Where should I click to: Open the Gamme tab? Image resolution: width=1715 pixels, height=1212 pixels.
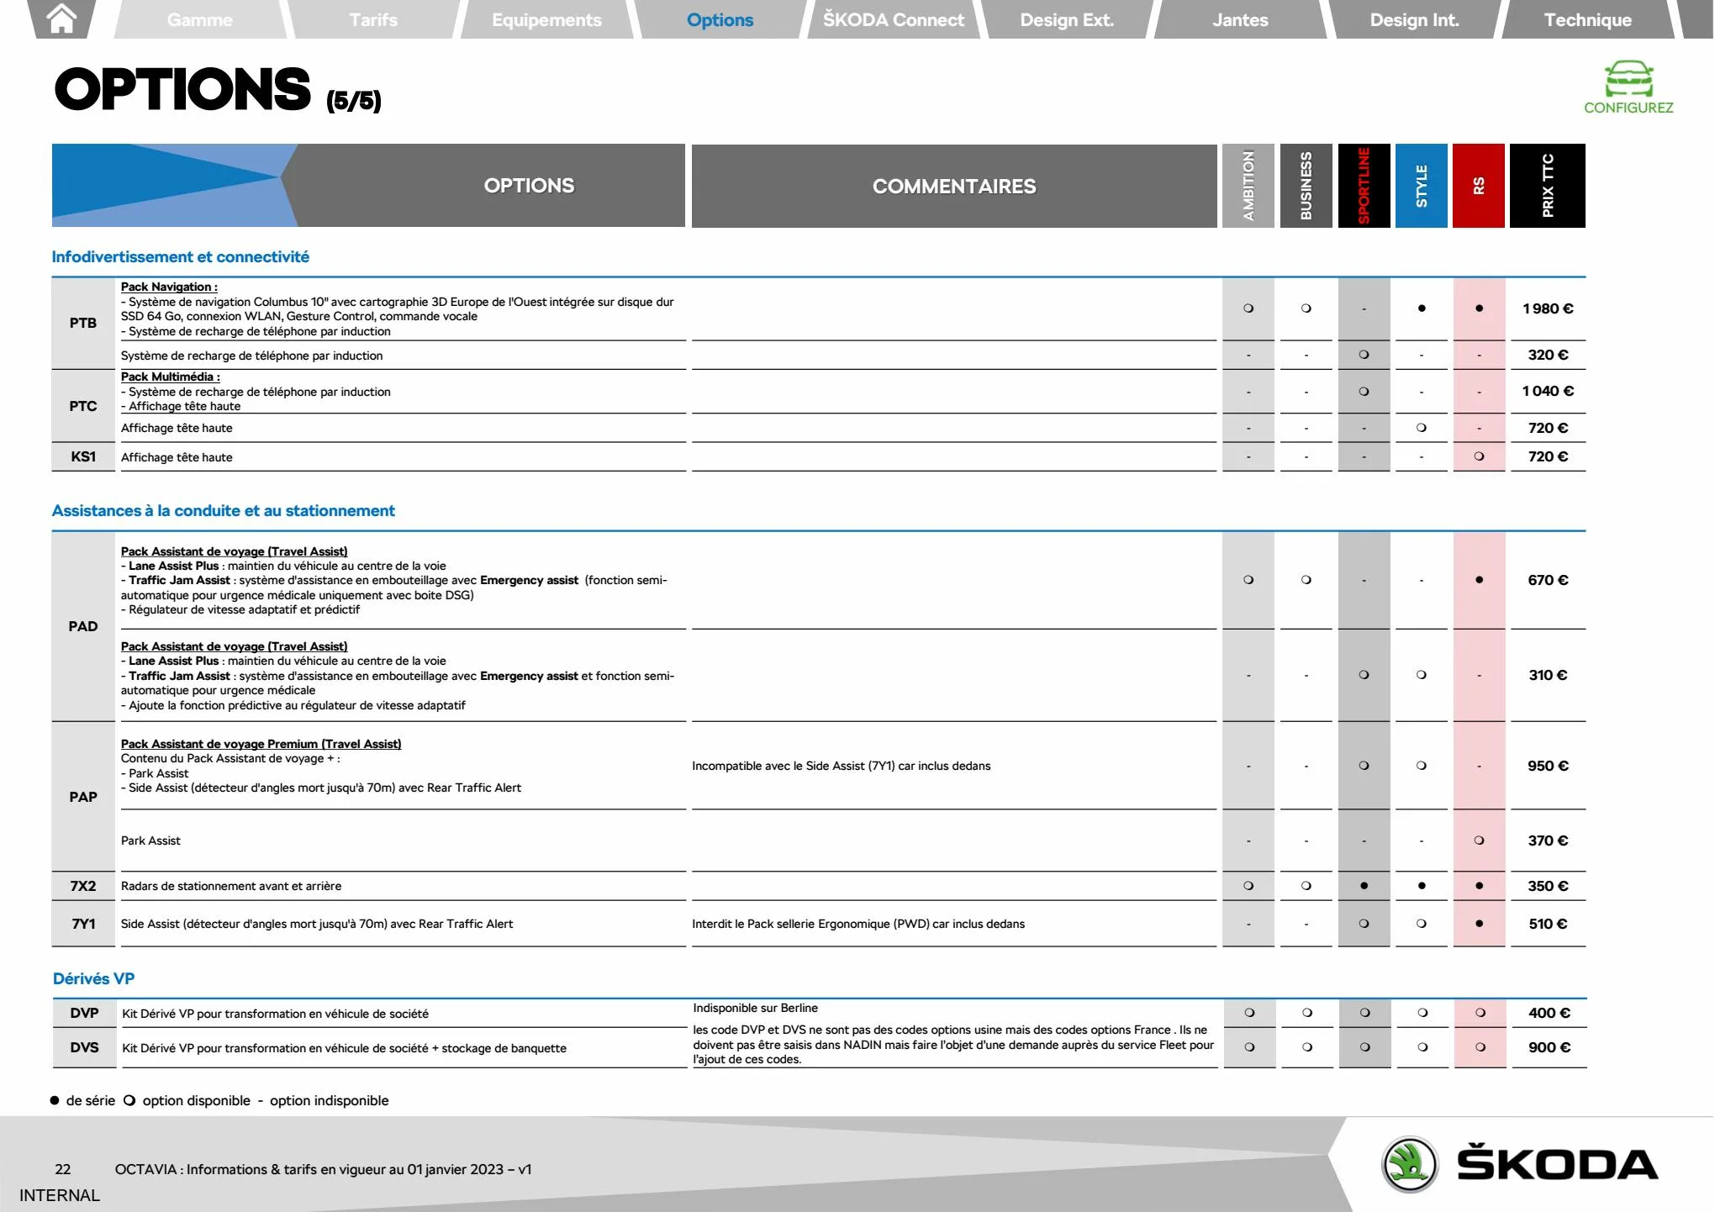pyautogui.click(x=200, y=19)
